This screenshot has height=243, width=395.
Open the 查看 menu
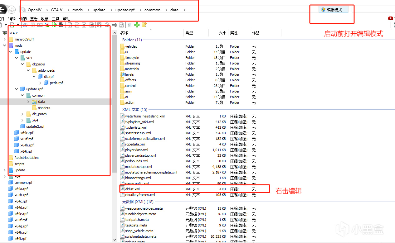(x=34, y=19)
